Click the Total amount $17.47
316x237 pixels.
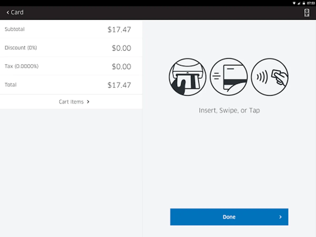click(119, 85)
